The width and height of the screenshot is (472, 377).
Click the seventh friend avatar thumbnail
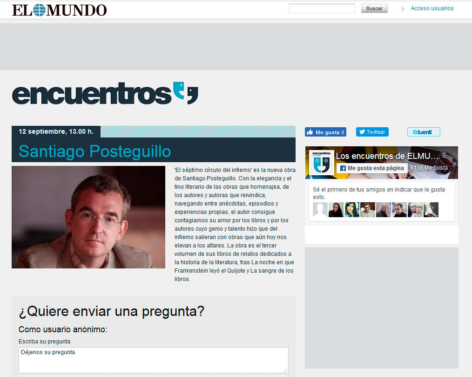click(x=415, y=210)
